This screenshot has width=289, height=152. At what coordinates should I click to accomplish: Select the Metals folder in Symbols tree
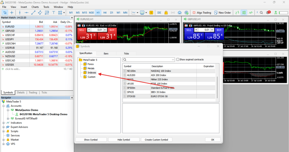(91, 68)
